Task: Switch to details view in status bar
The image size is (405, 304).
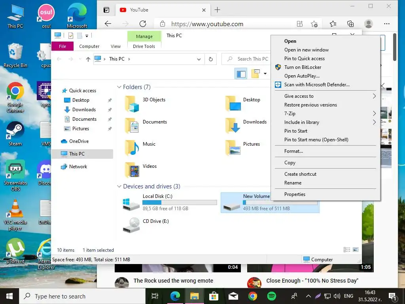Action: [347, 250]
